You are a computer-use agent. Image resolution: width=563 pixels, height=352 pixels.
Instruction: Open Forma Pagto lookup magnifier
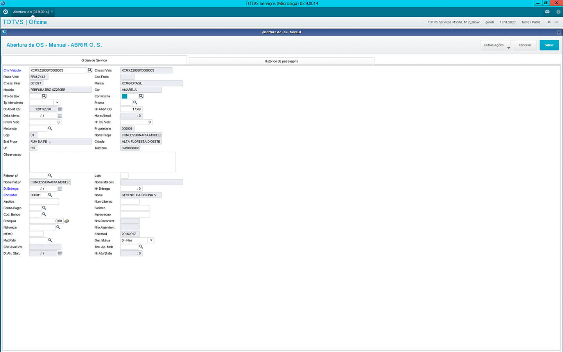(x=44, y=208)
